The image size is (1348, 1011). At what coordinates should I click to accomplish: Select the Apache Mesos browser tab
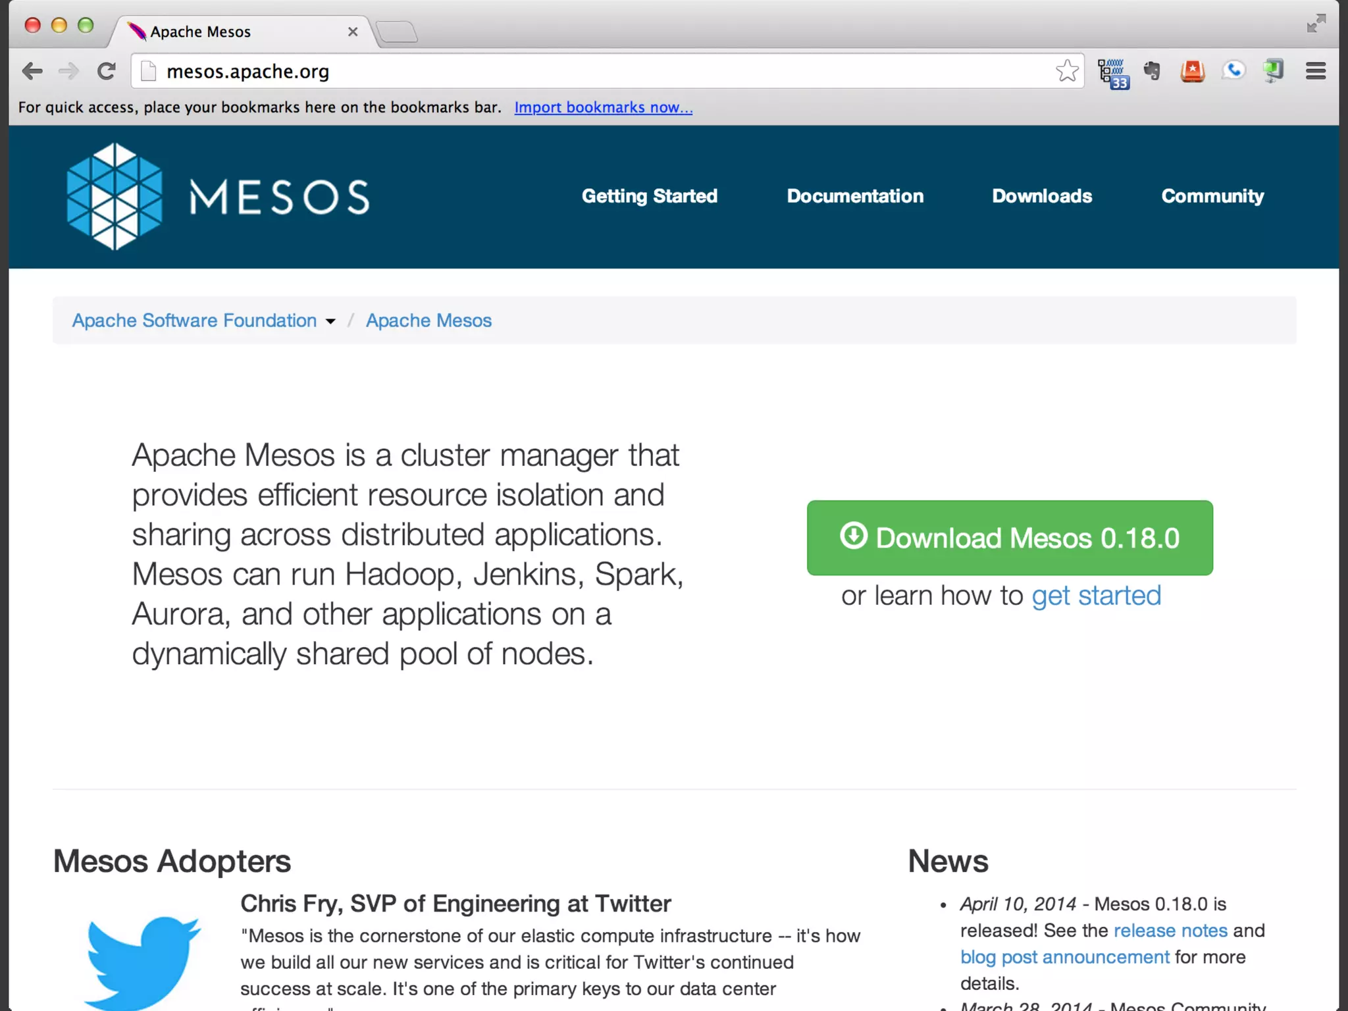click(217, 32)
